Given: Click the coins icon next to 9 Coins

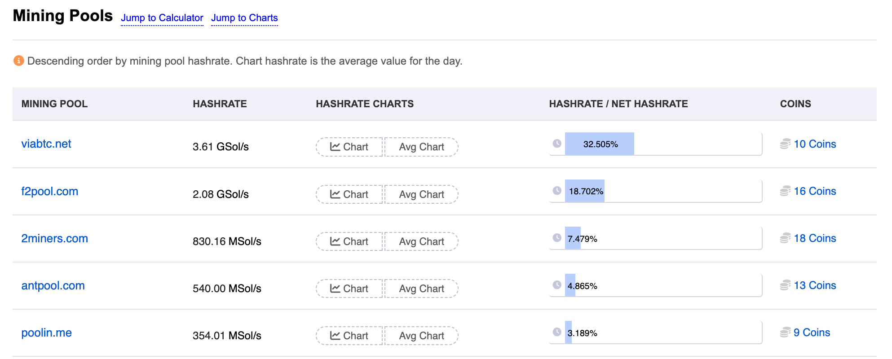Looking at the screenshot, I should [x=785, y=333].
